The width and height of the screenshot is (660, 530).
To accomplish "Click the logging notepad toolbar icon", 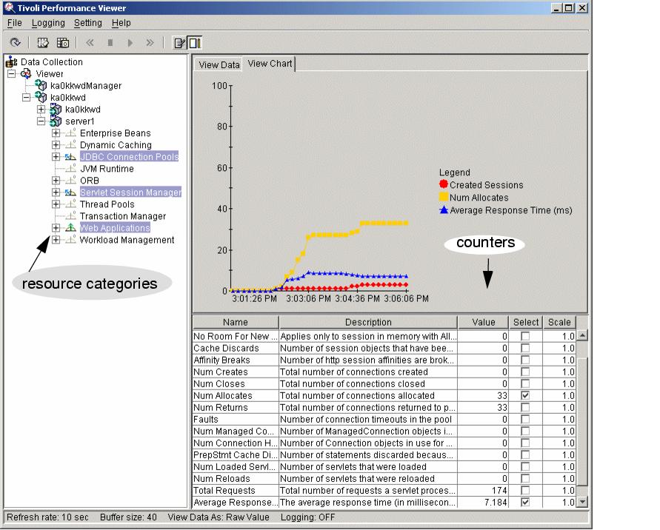I will click(180, 43).
